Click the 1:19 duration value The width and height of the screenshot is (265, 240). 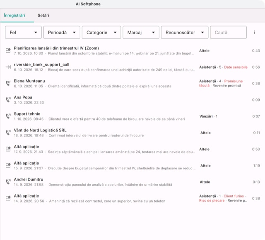pos(257,166)
